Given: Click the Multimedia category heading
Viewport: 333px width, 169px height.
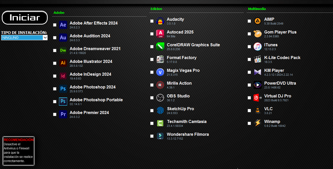Looking at the screenshot, I should pyautogui.click(x=257, y=9).
